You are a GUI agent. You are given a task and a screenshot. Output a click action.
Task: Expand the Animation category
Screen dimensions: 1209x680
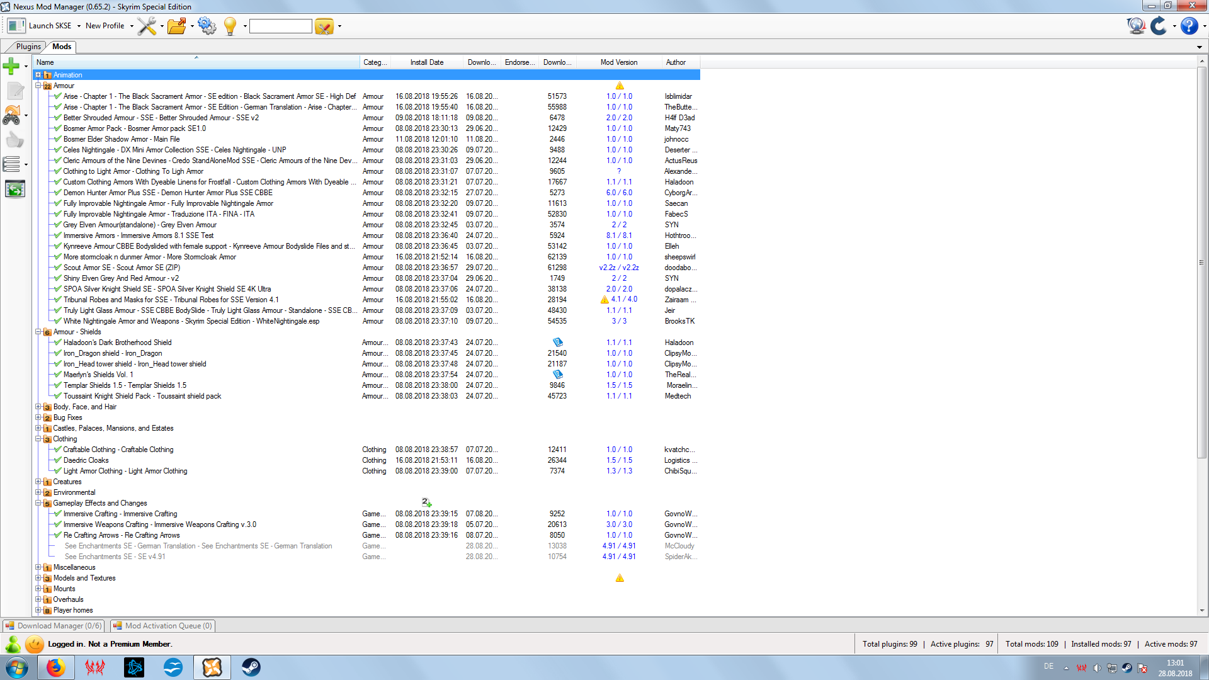coord(38,75)
